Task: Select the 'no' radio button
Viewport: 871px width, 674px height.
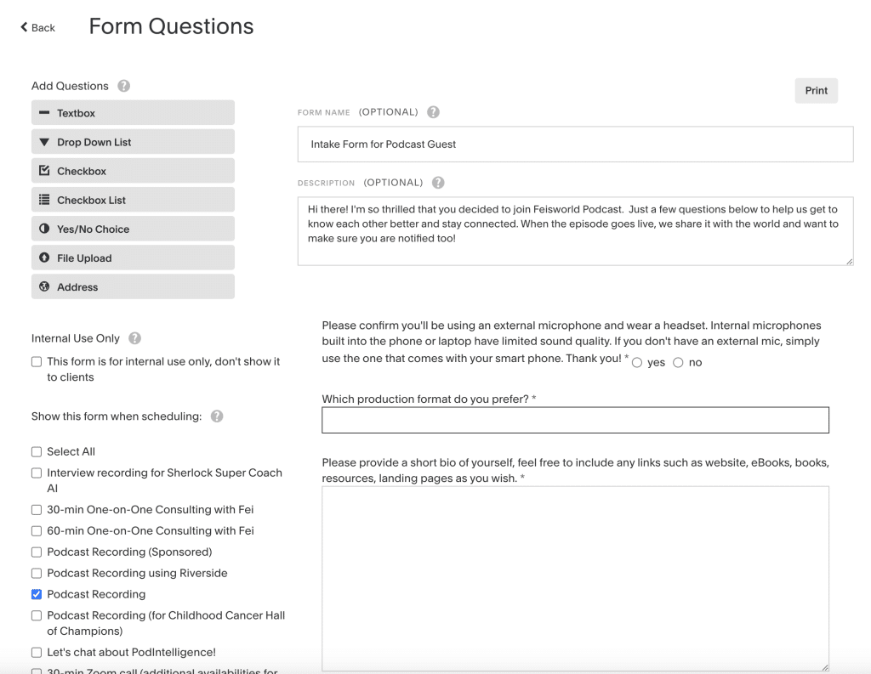Action: pyautogui.click(x=678, y=363)
